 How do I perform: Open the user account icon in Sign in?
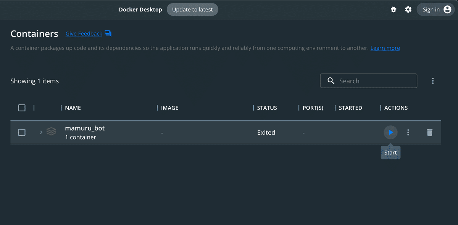447,9
